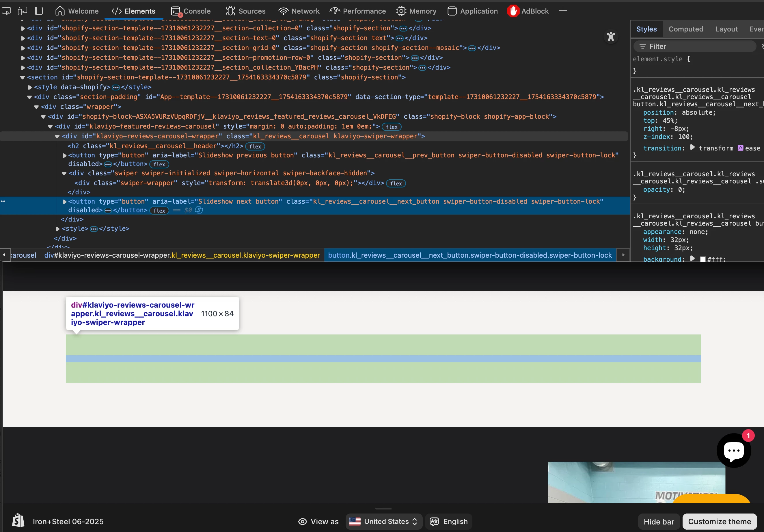
Task: Focus the Styles Filter field
Action: pos(695,46)
